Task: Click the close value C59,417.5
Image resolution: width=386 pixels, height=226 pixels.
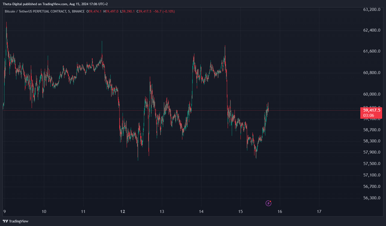Action: click(144, 11)
